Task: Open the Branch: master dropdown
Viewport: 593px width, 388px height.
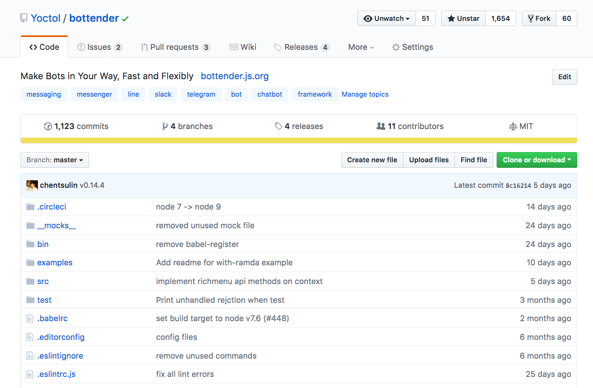Action: tap(55, 160)
